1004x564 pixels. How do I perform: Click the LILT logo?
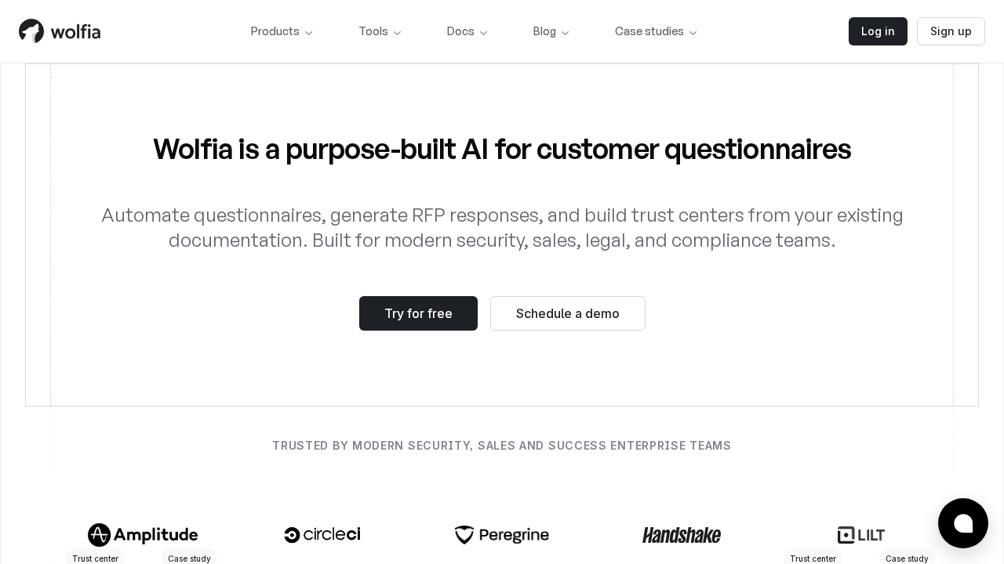861,535
